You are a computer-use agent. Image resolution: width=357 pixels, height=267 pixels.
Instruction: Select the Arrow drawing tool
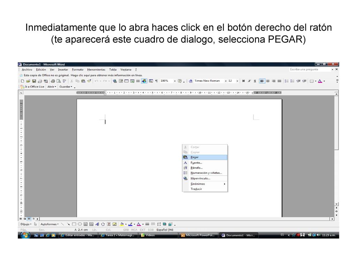68,224
